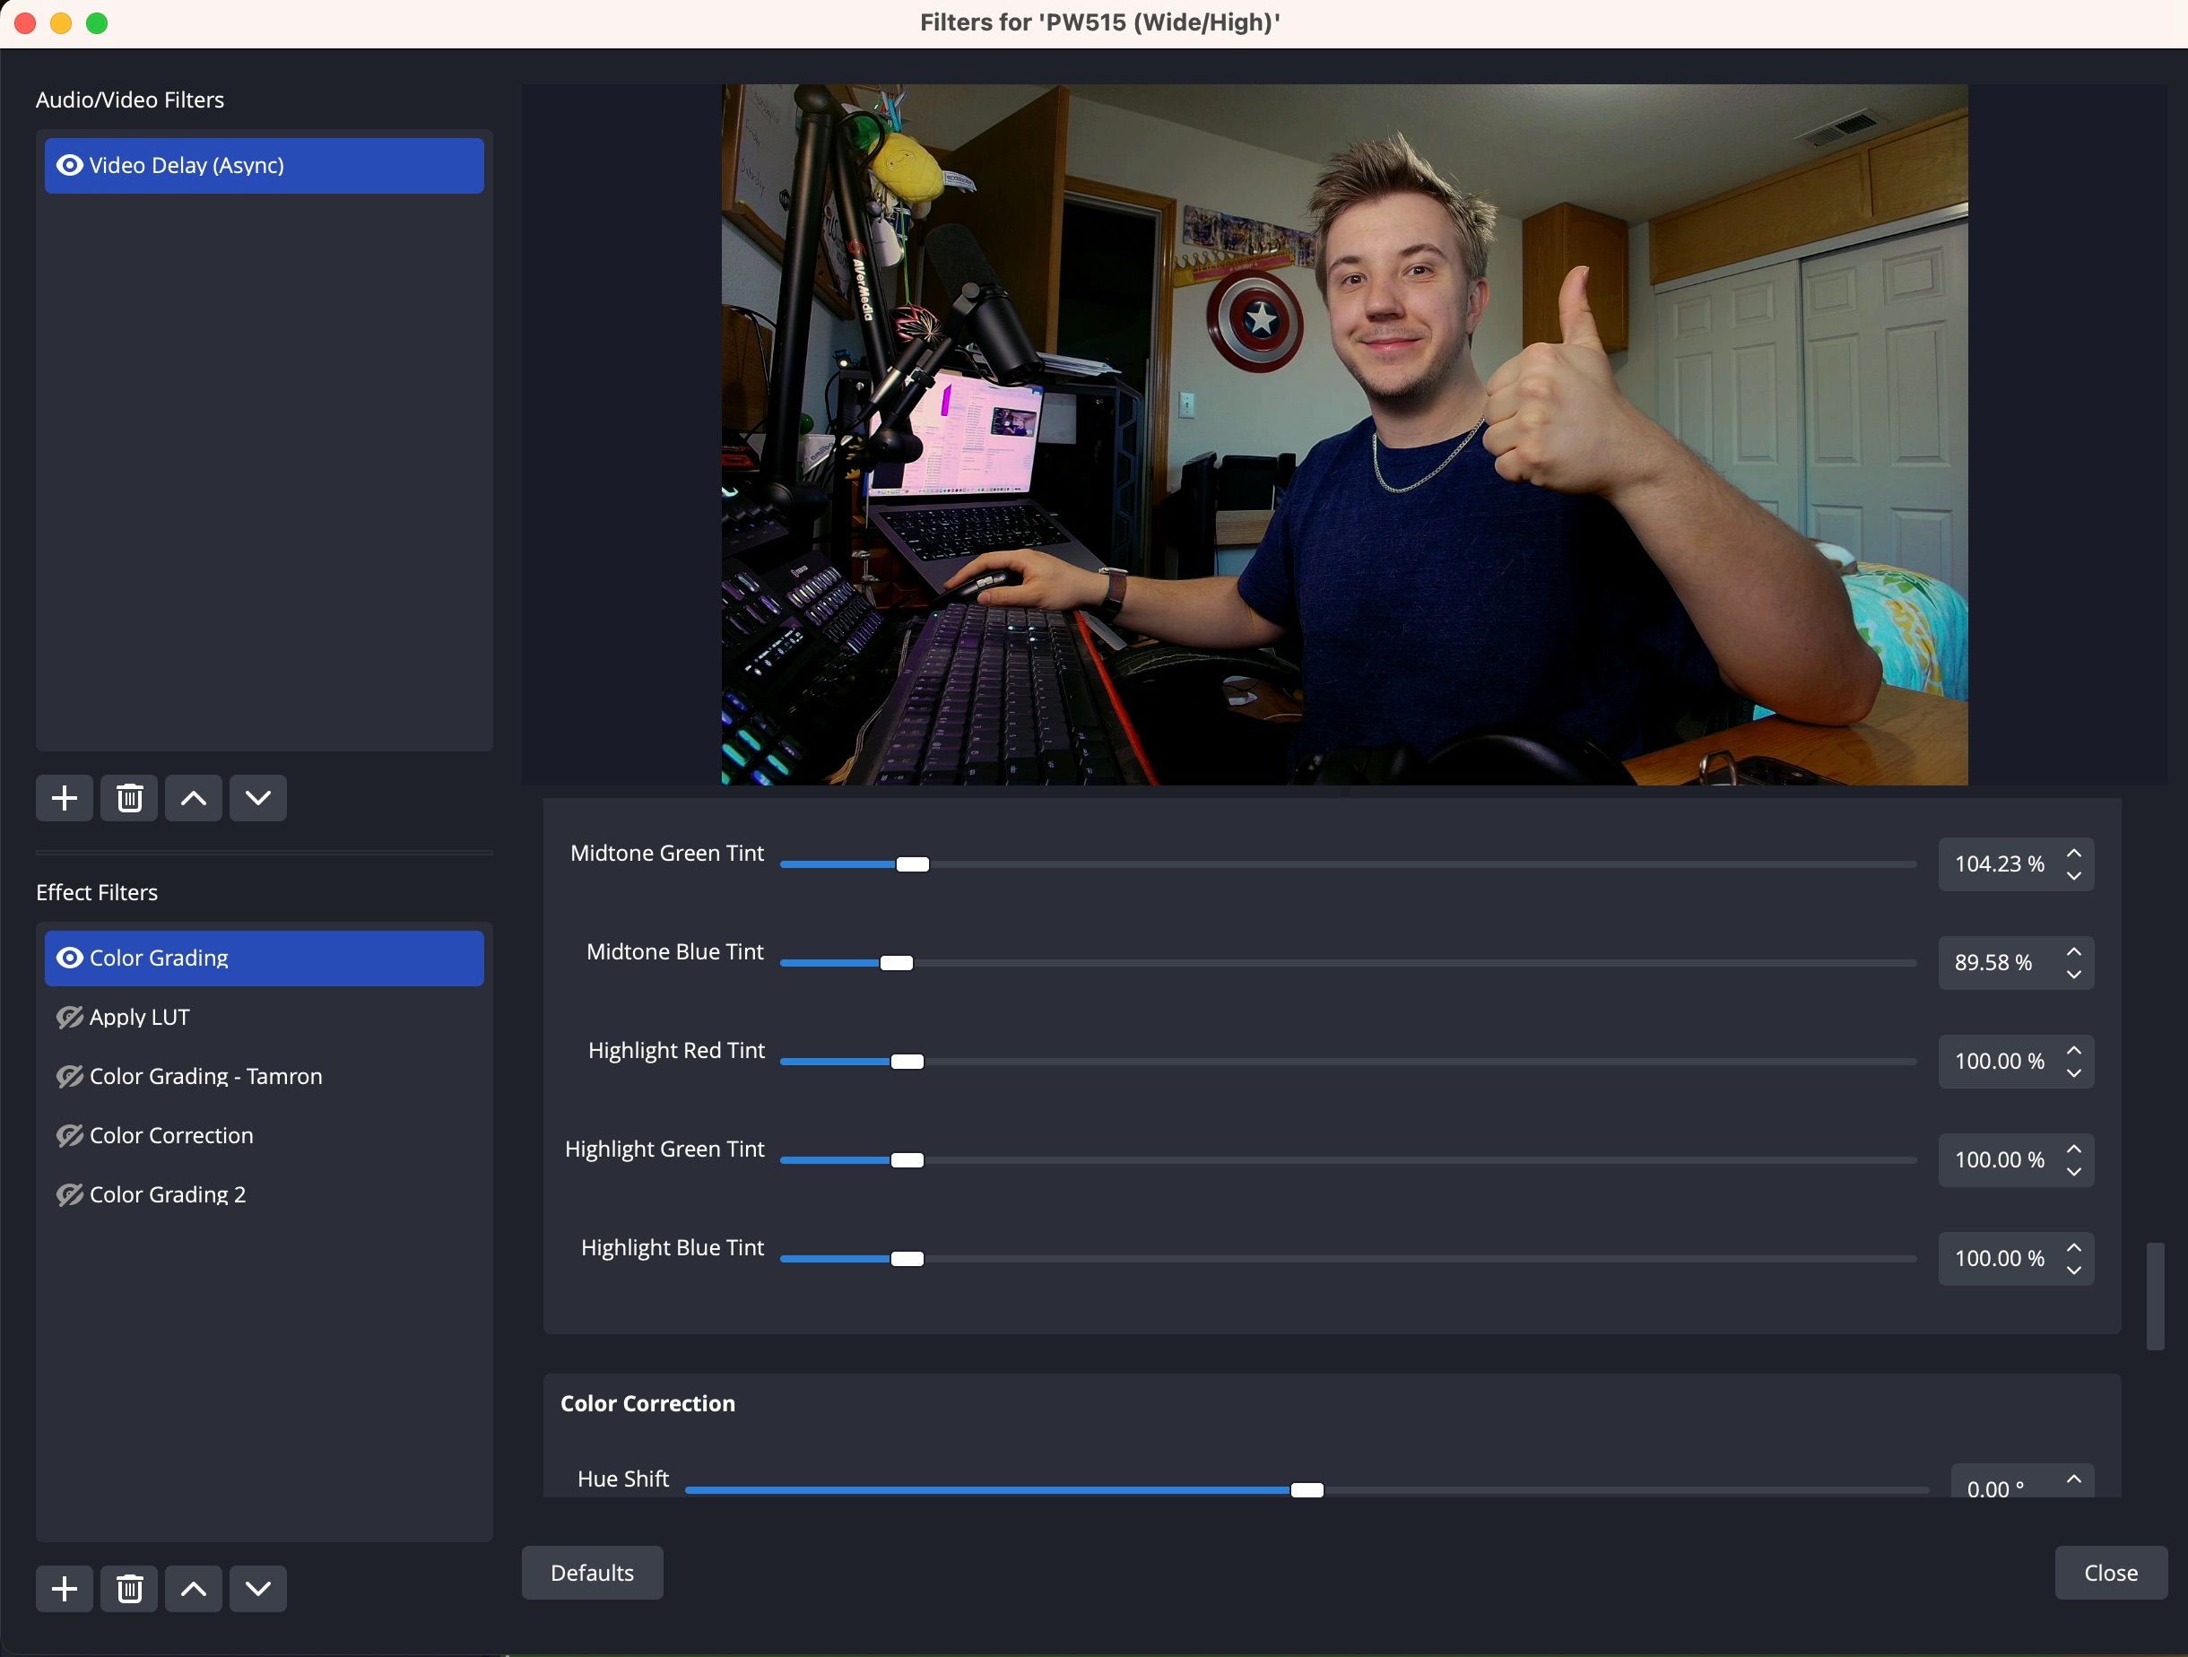Close the Filters dialog

coord(2111,1573)
